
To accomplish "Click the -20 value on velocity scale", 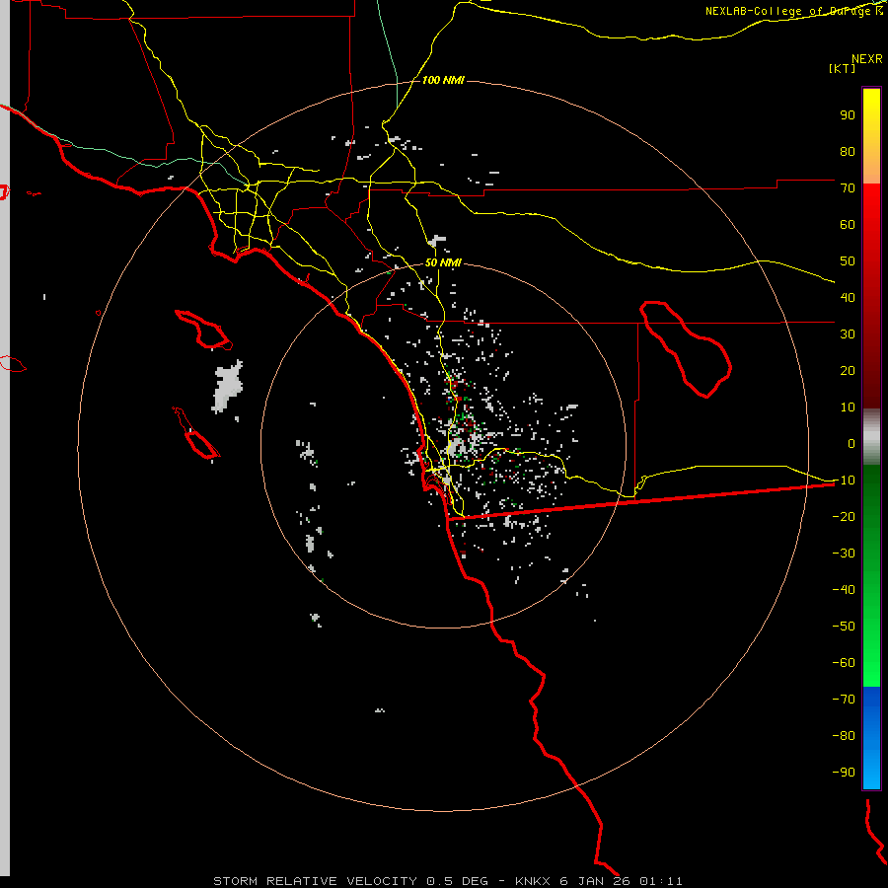I will (x=844, y=516).
